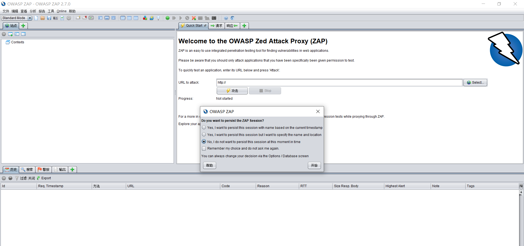This screenshot has height=246, width=524.
Task: Click the Step toolbar icon
Action: pyautogui.click(x=174, y=18)
